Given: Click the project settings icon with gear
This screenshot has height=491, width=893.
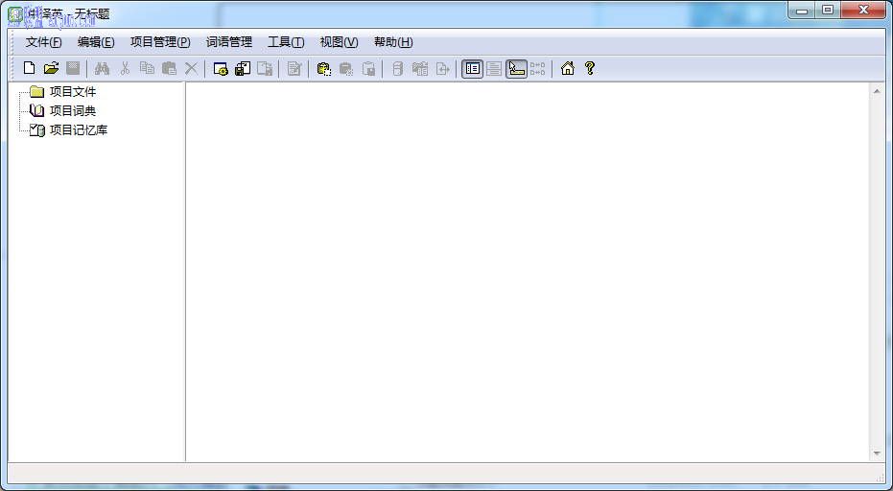Looking at the screenshot, I should tap(221, 69).
